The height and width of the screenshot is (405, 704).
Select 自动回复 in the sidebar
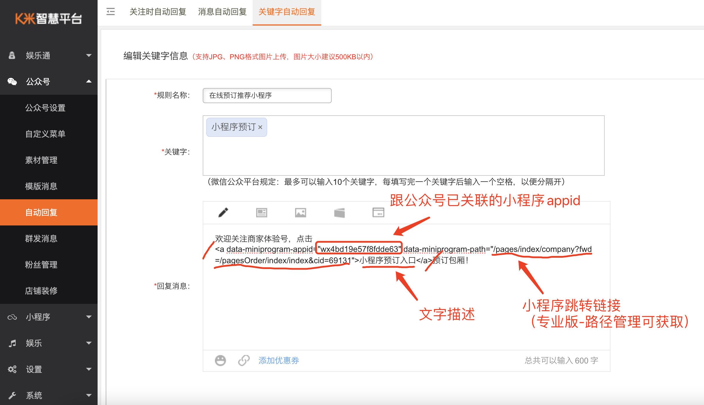tap(49, 212)
